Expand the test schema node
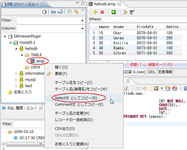 16,86
